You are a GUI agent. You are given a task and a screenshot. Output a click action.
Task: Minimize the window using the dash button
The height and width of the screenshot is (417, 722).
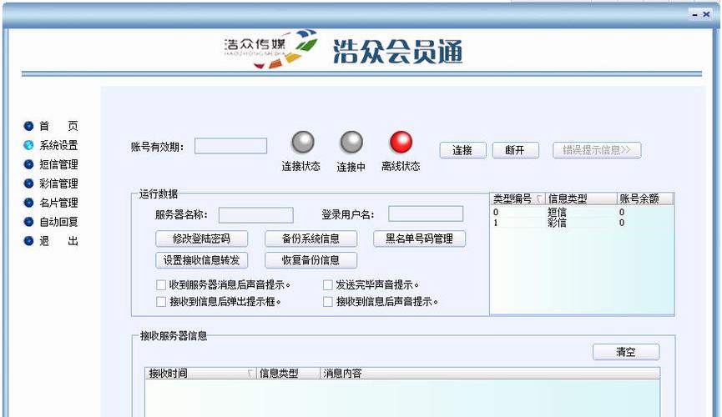[694, 15]
